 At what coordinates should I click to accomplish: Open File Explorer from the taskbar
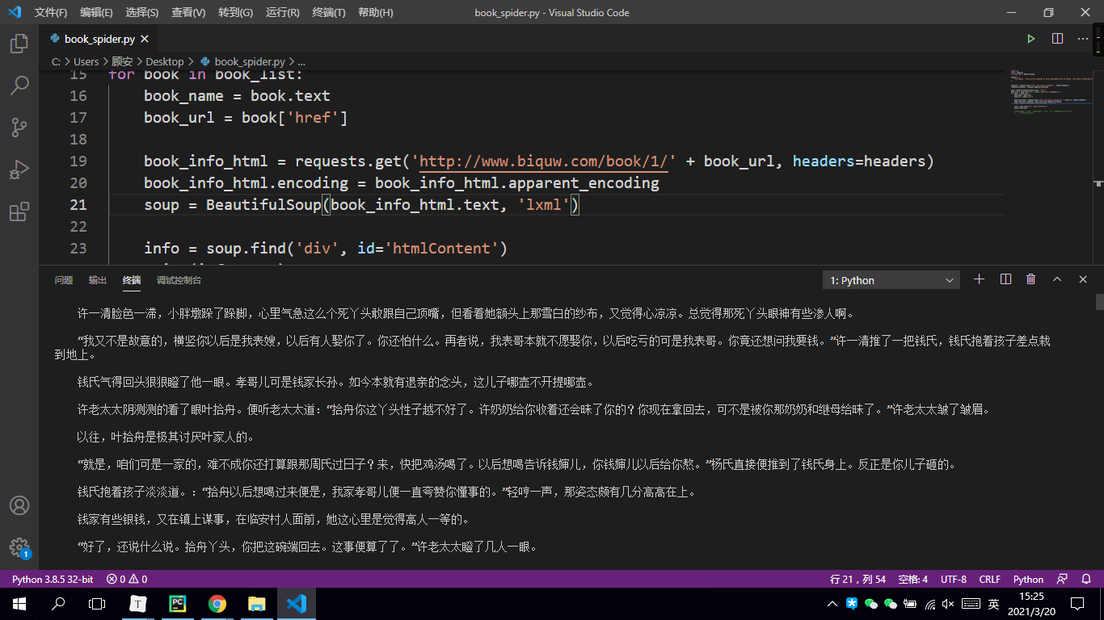coord(256,603)
